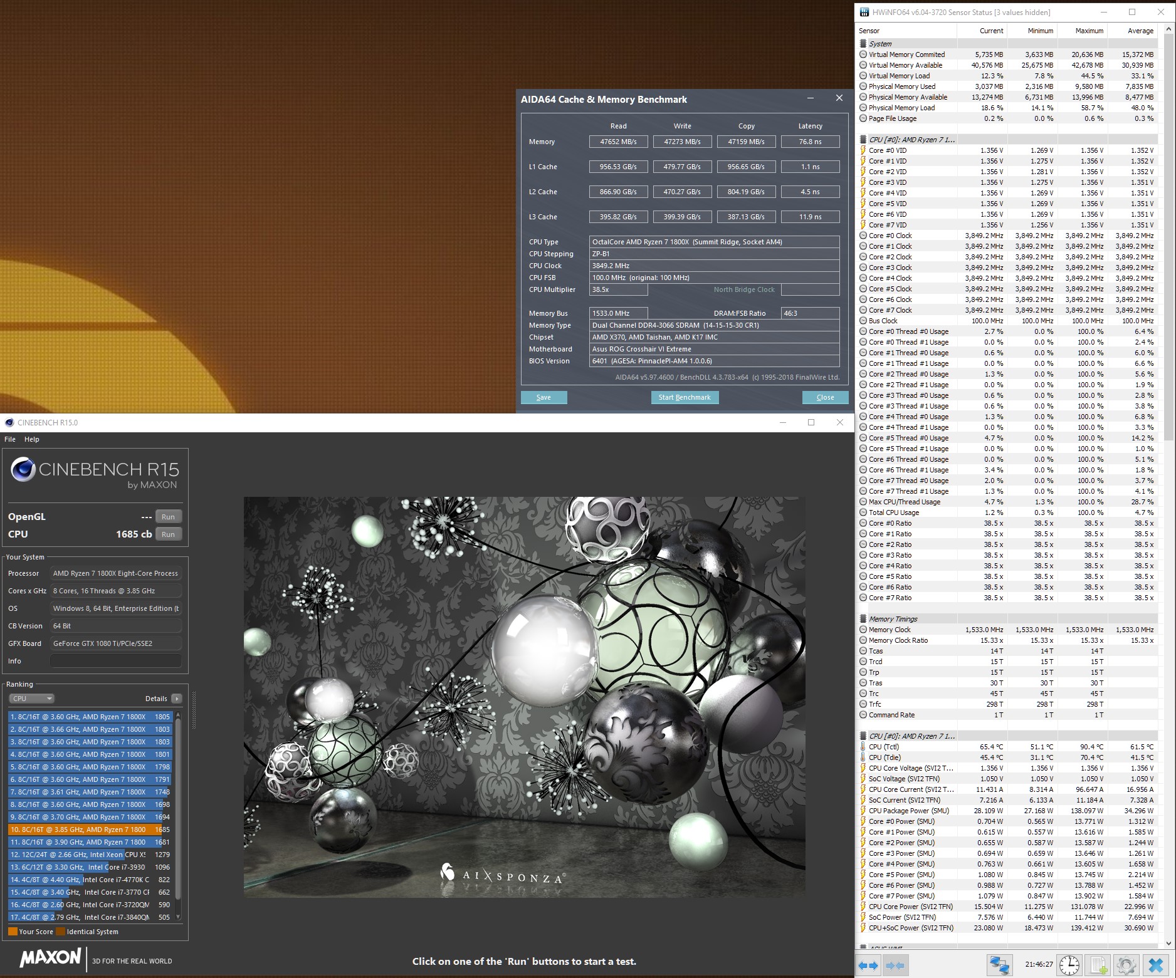Viewport: 1176px width, 978px height.
Task: Click the CPU Package Power sensor icon
Action: click(x=863, y=811)
